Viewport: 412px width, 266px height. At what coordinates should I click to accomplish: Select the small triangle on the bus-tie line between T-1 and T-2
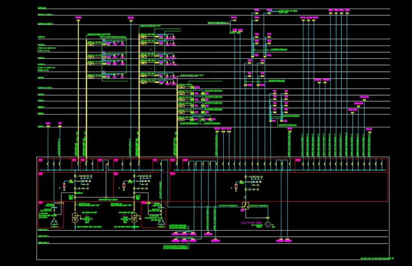click(106, 197)
